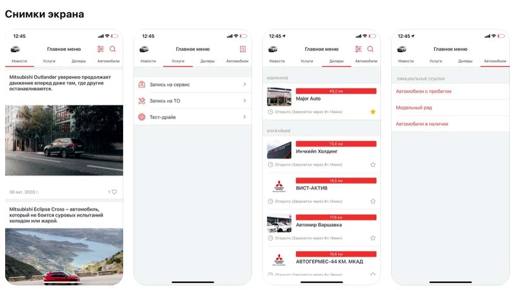
Task: Open the document list icon in second screen
Action: tap(243, 49)
